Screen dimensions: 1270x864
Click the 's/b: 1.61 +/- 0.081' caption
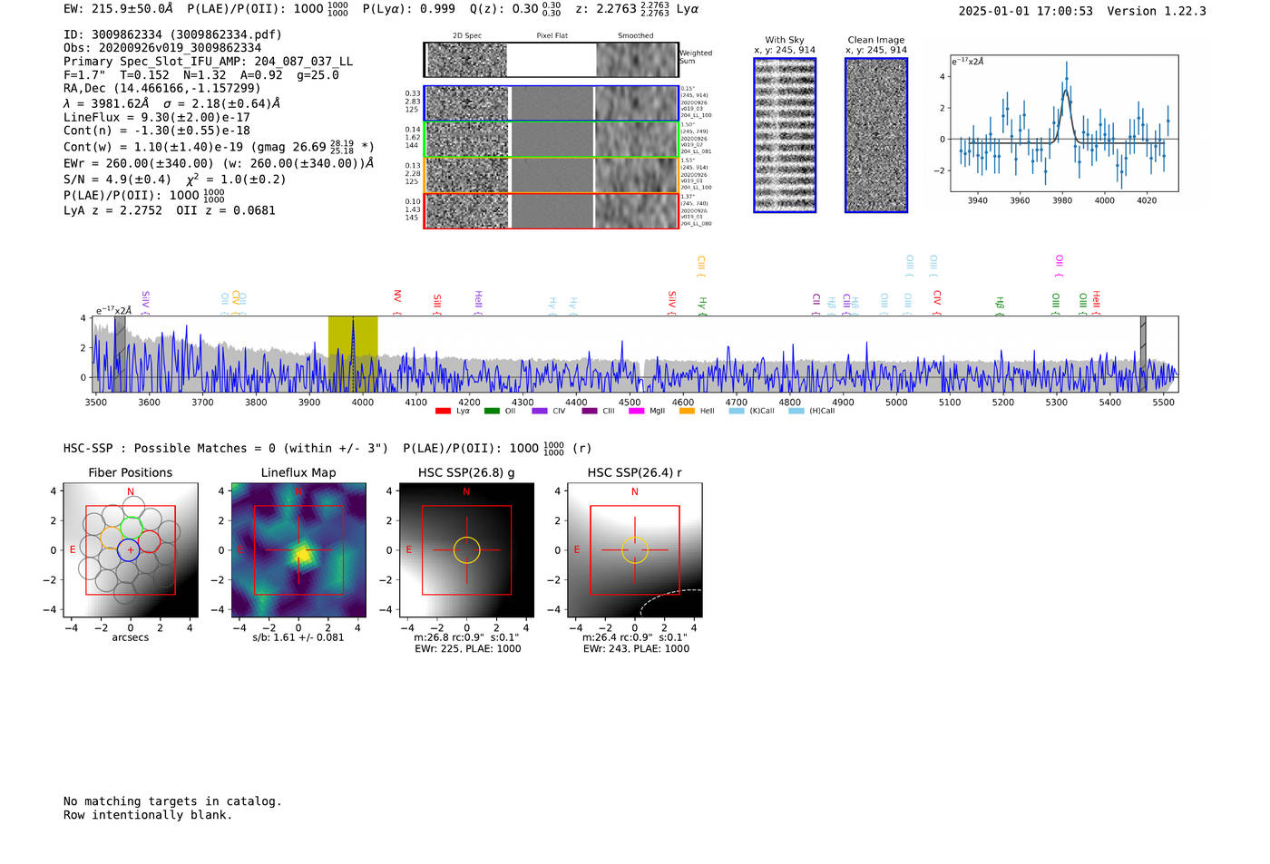click(298, 637)
